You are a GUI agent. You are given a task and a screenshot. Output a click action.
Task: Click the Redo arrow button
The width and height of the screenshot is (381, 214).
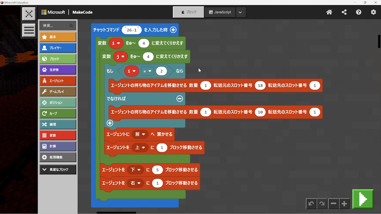pyautogui.click(x=322, y=204)
